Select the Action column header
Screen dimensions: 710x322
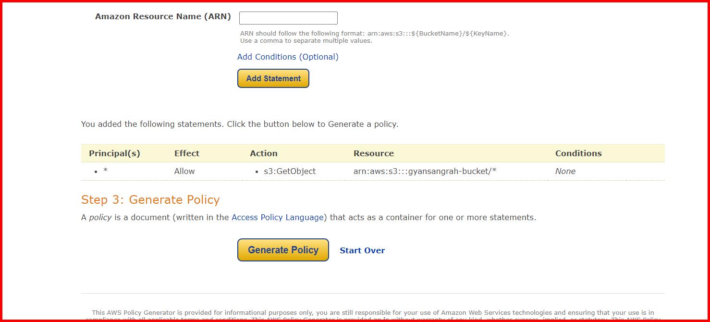coord(264,153)
